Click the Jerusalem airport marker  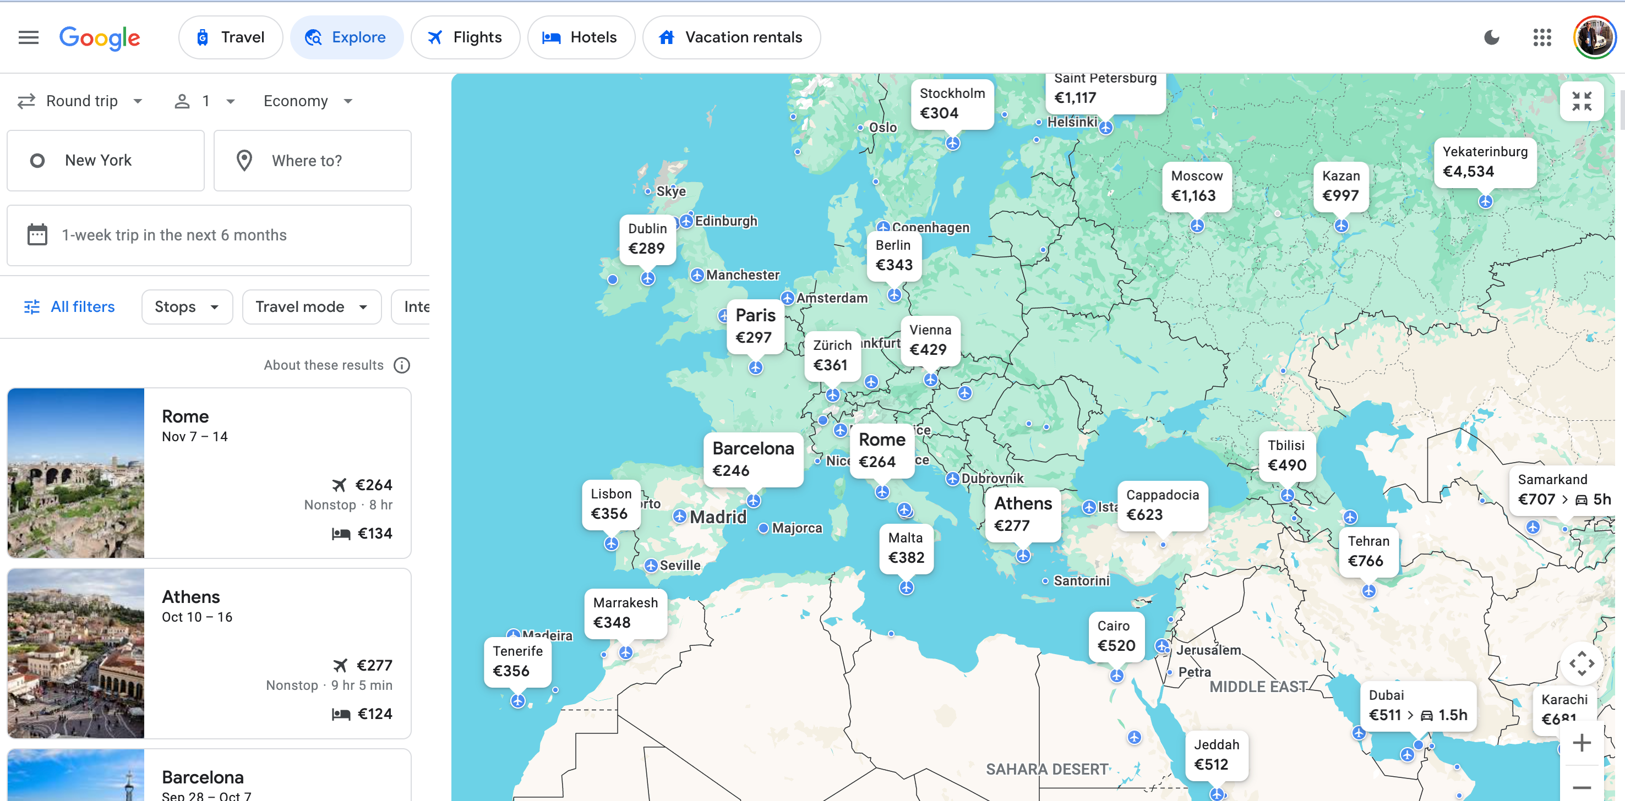1162,646
